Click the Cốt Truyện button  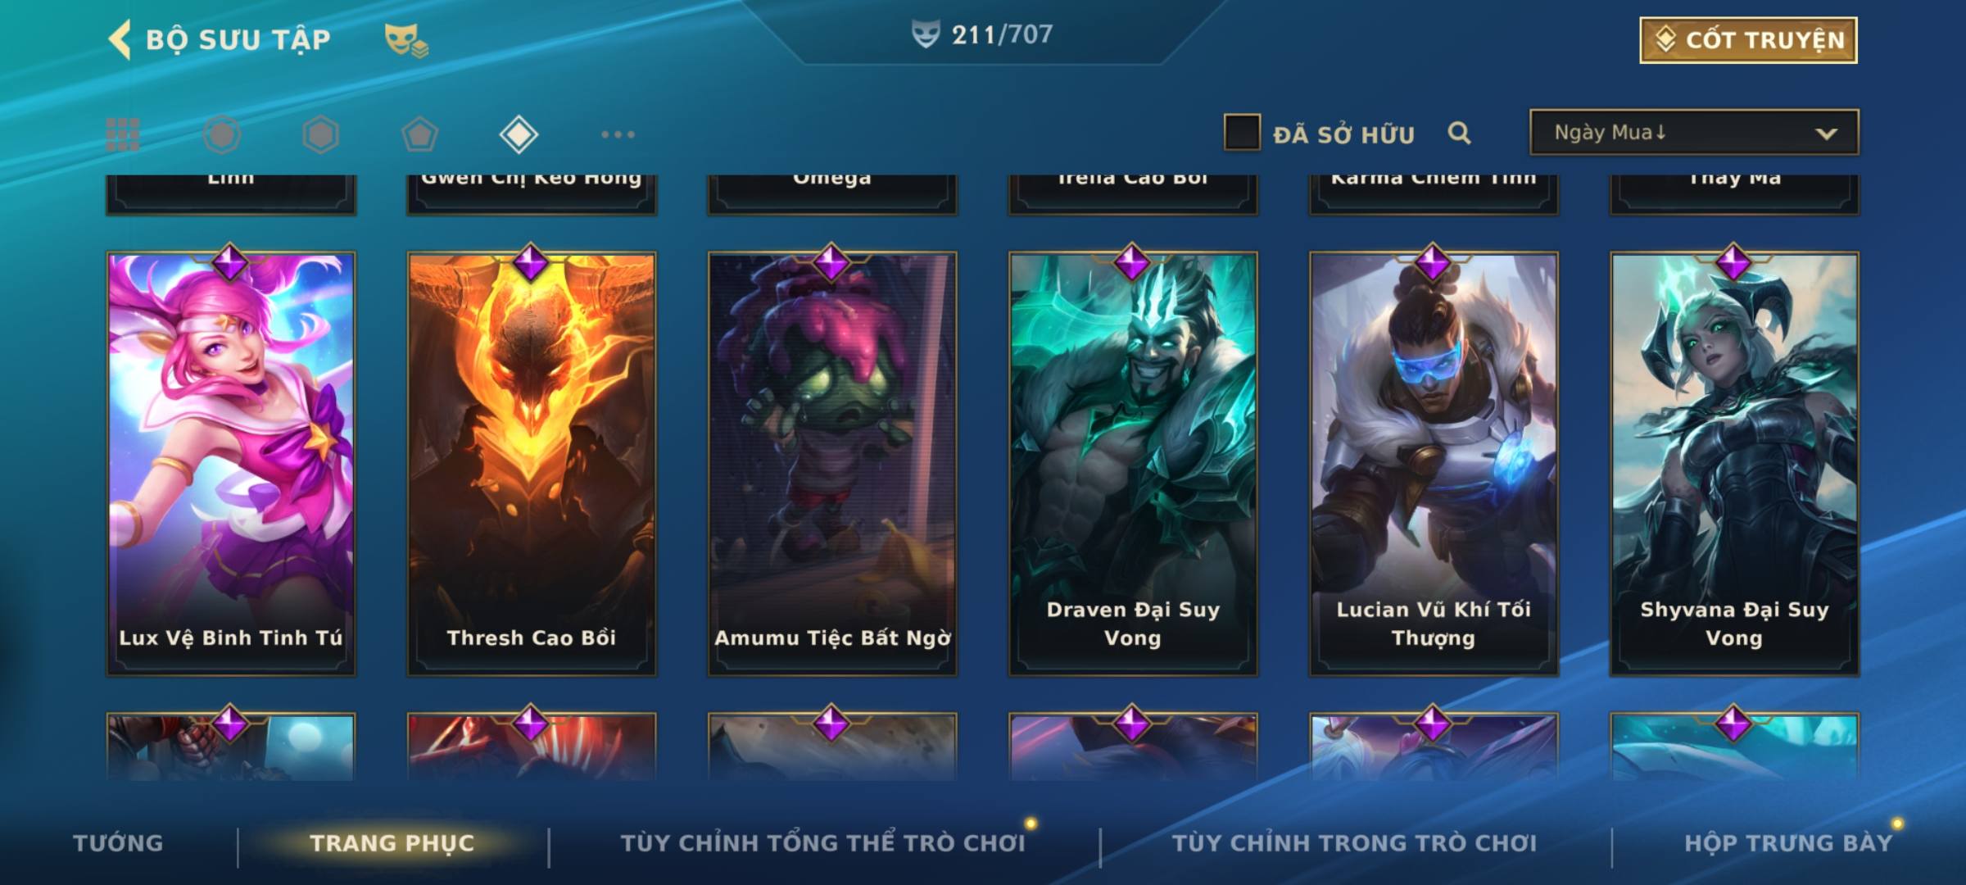tap(1748, 40)
